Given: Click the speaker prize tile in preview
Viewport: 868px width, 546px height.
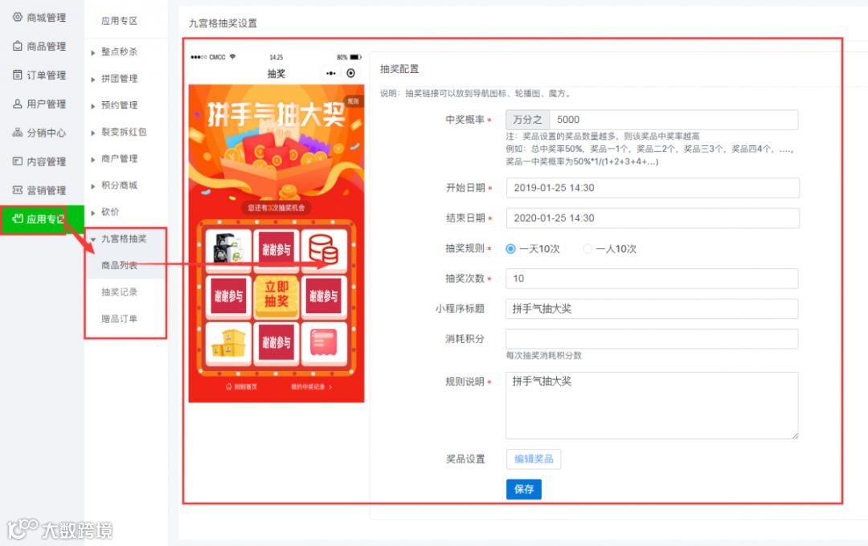Looking at the screenshot, I should click(x=228, y=250).
